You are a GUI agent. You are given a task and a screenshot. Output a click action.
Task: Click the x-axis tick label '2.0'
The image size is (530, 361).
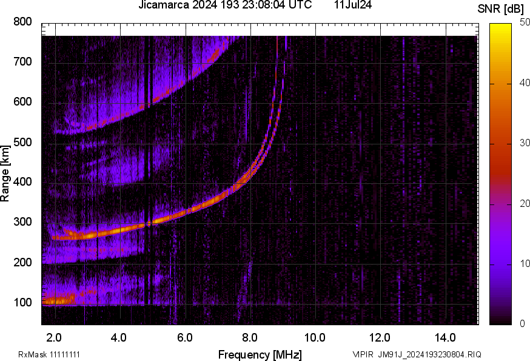click(x=54, y=337)
